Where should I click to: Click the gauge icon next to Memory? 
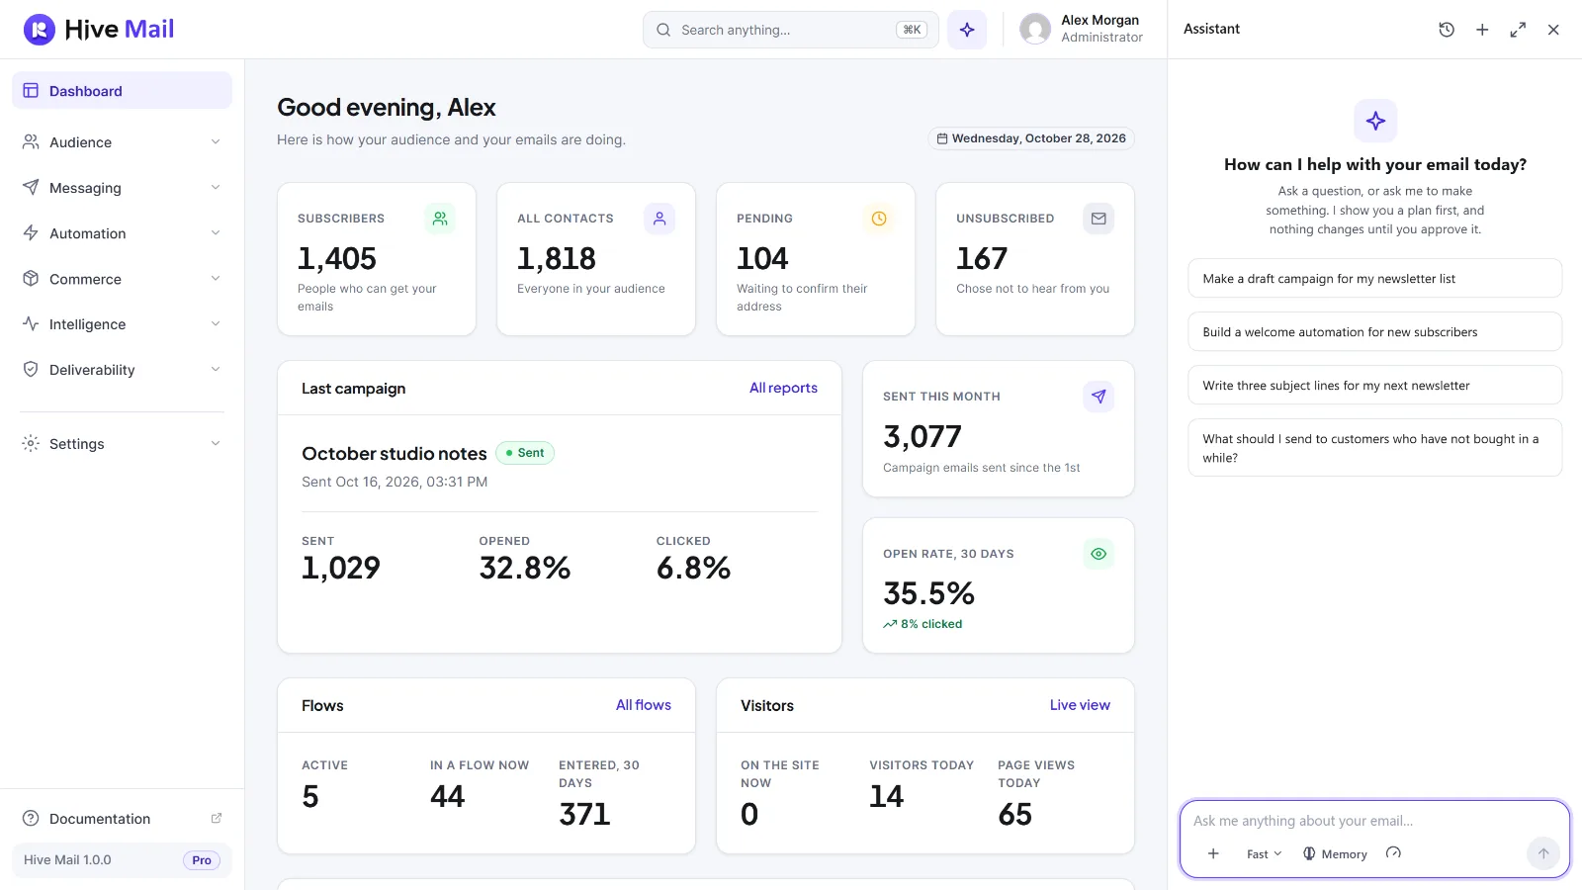1393,853
